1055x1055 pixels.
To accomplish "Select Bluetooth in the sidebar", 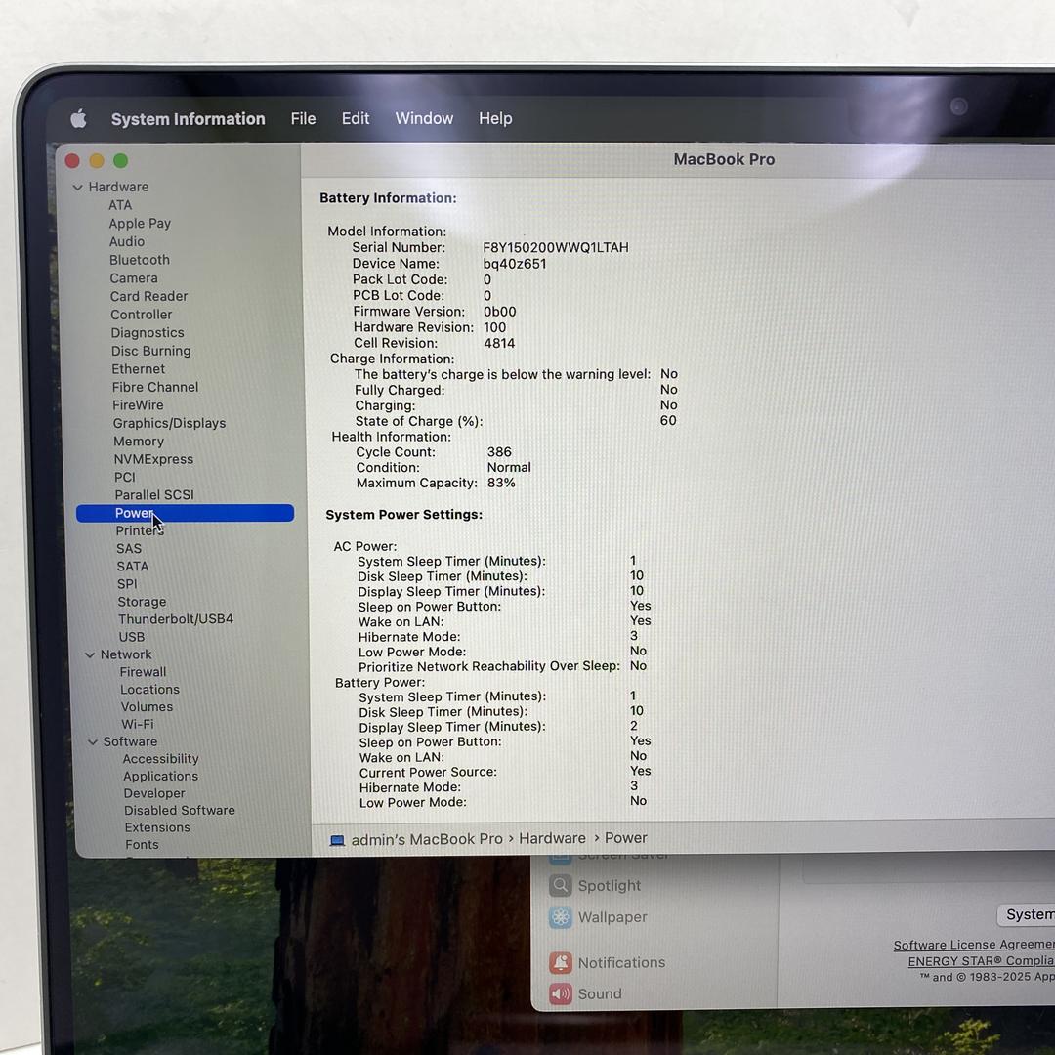I will [140, 260].
